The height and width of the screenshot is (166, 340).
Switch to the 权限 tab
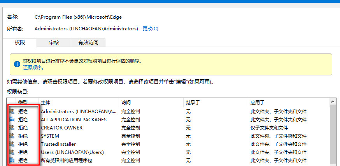click(x=20, y=42)
